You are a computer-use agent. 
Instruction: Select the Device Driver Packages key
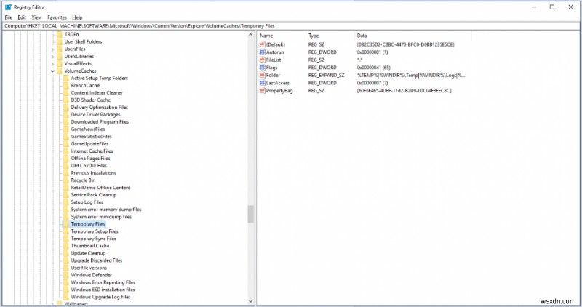click(x=96, y=115)
